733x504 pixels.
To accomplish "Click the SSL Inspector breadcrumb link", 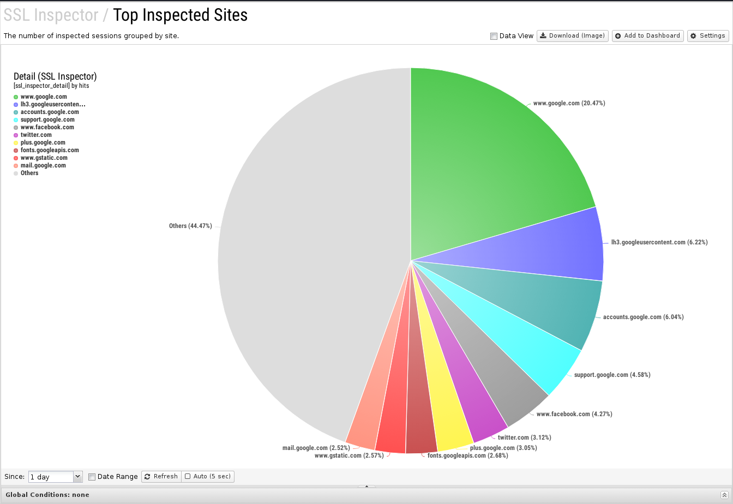I will point(51,15).
